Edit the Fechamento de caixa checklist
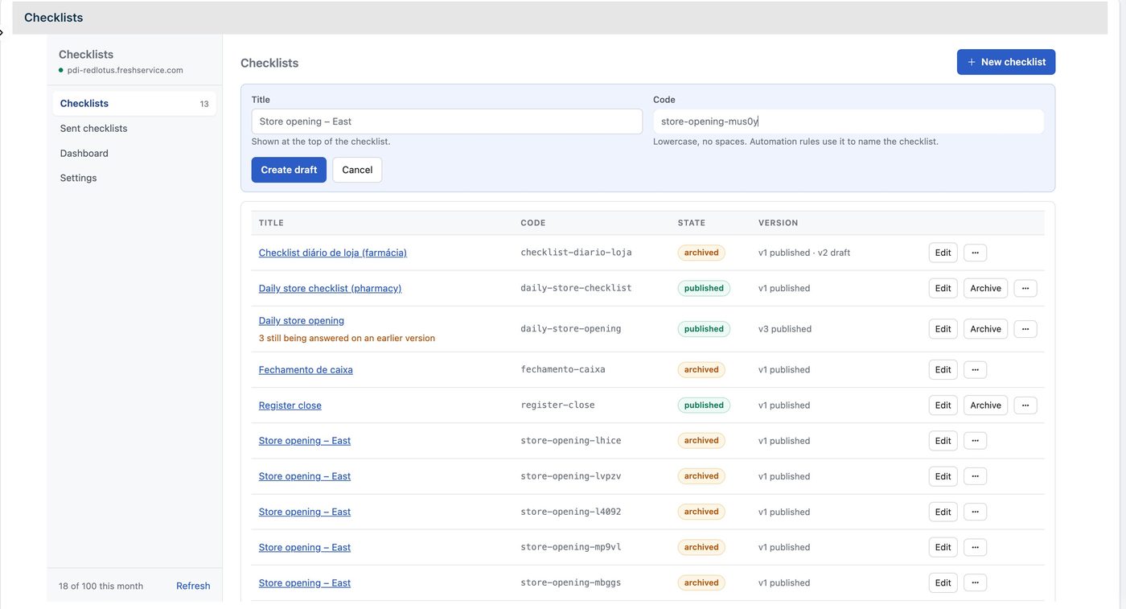Screen dimensions: 1126x609 (943, 370)
